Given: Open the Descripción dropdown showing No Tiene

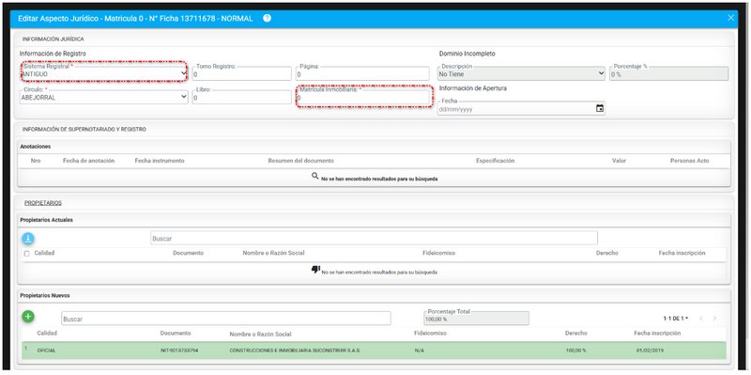Looking at the screenshot, I should (521, 74).
